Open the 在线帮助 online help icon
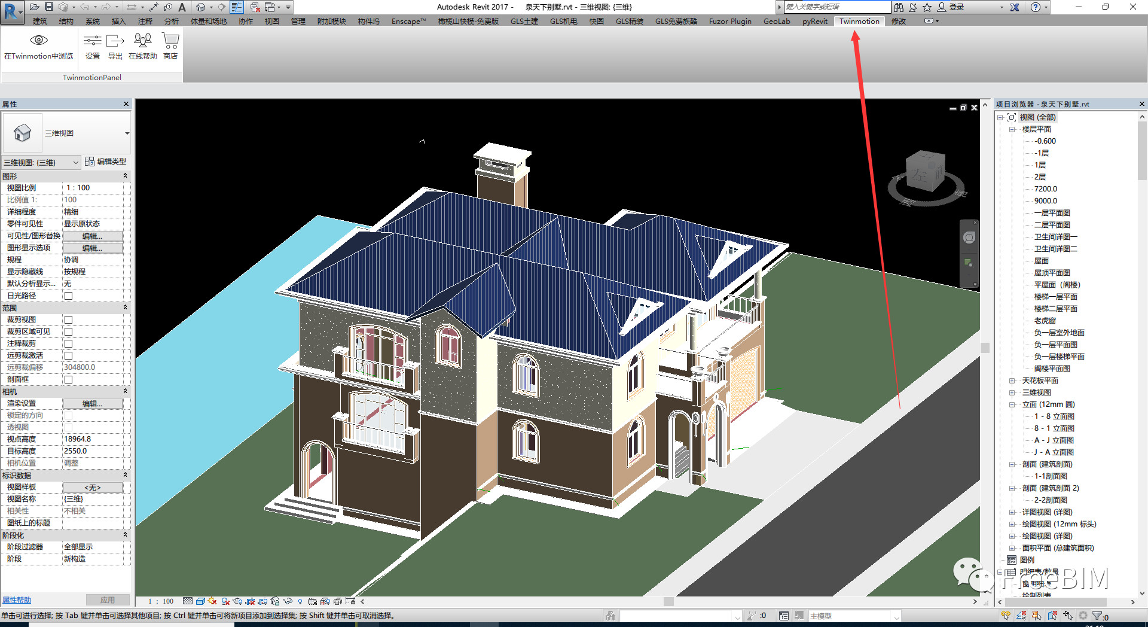Image resolution: width=1148 pixels, height=627 pixels. pos(142,41)
